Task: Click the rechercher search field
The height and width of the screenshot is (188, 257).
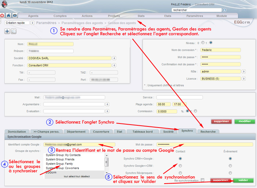Action: pos(196,10)
